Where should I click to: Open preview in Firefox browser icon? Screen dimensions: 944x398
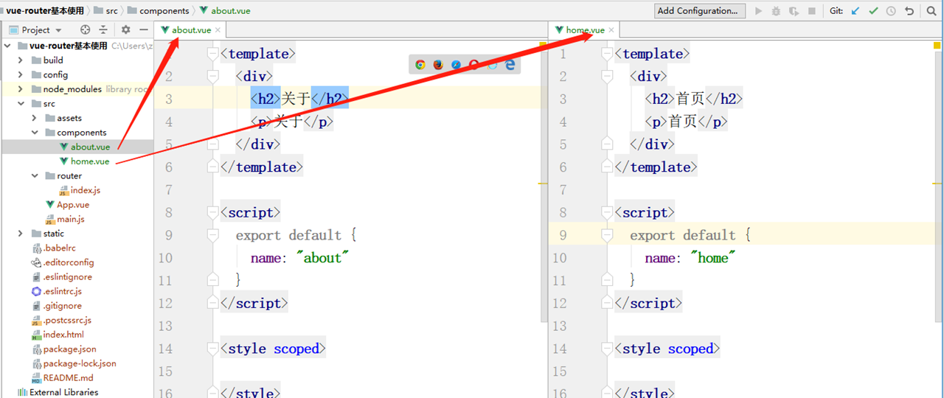[x=438, y=64]
